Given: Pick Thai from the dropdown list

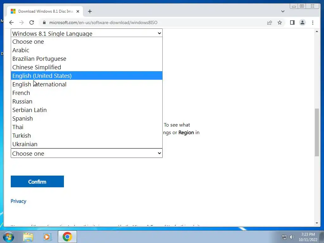Looking at the screenshot, I should tap(87, 127).
